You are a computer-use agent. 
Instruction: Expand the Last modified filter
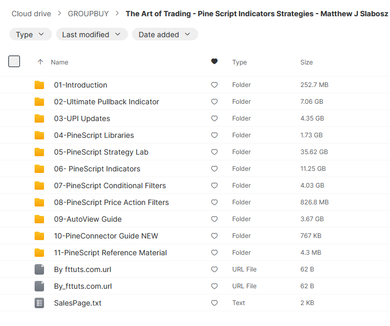click(91, 35)
